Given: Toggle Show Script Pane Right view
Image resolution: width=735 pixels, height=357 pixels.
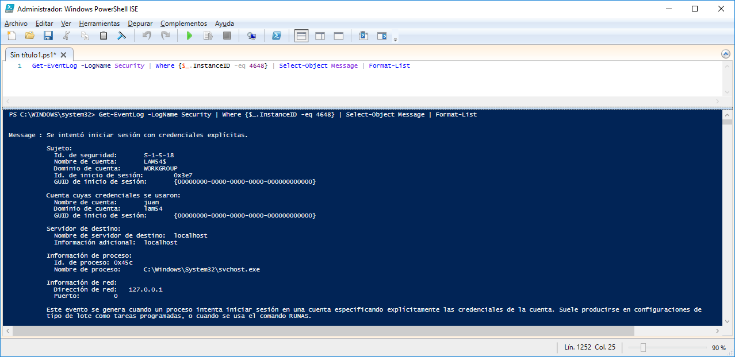Looking at the screenshot, I should point(320,35).
